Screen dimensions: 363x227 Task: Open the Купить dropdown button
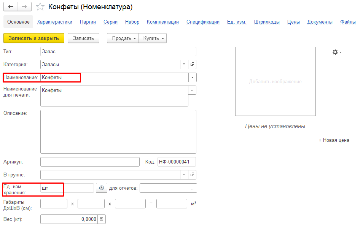pyautogui.click(x=153, y=38)
